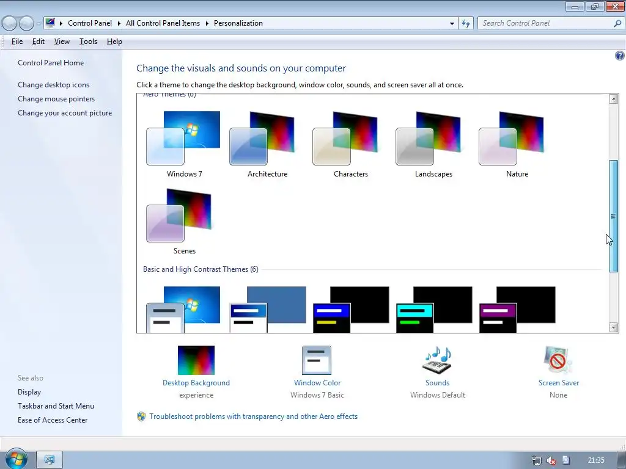The image size is (626, 469).
Task: Click the address bar computer icon
Action: pyautogui.click(x=50, y=23)
